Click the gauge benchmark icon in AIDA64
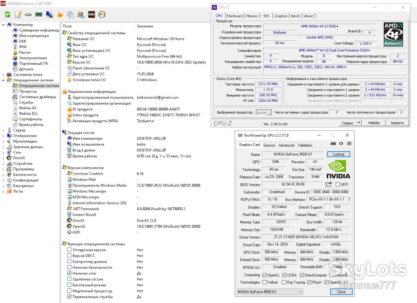This screenshot has height=303, width=417. pos(102,14)
